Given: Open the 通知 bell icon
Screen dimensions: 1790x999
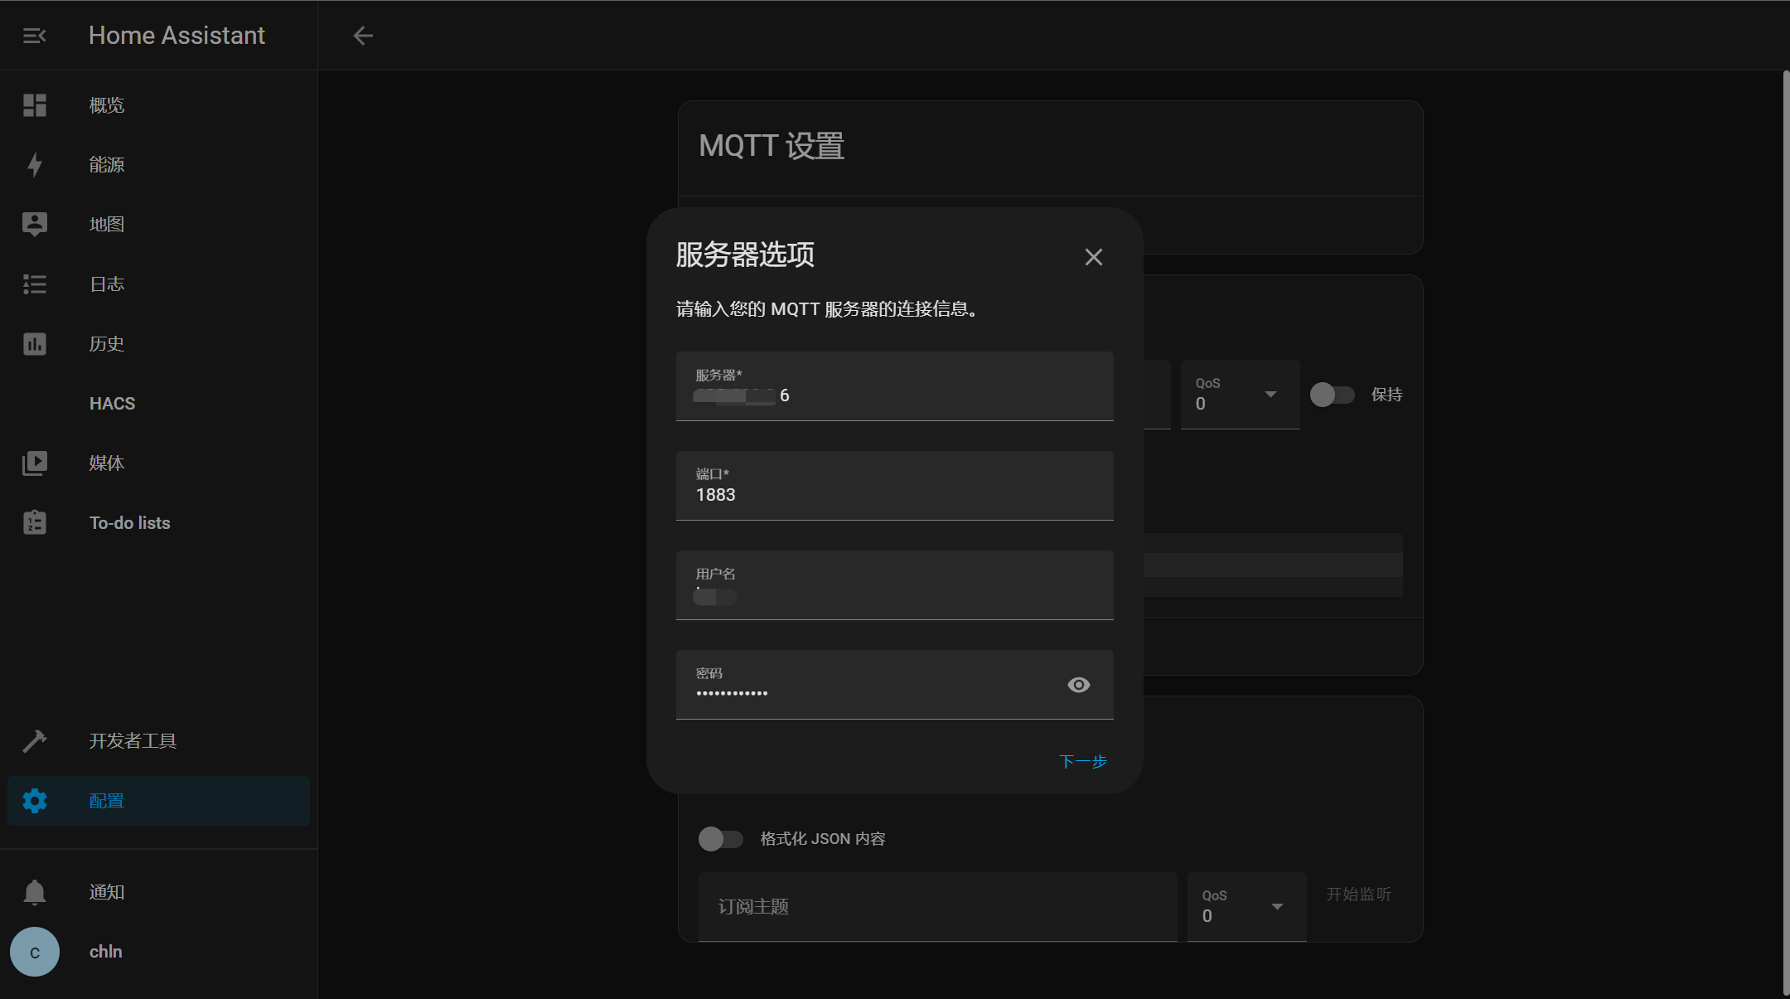Looking at the screenshot, I should pos(34,892).
